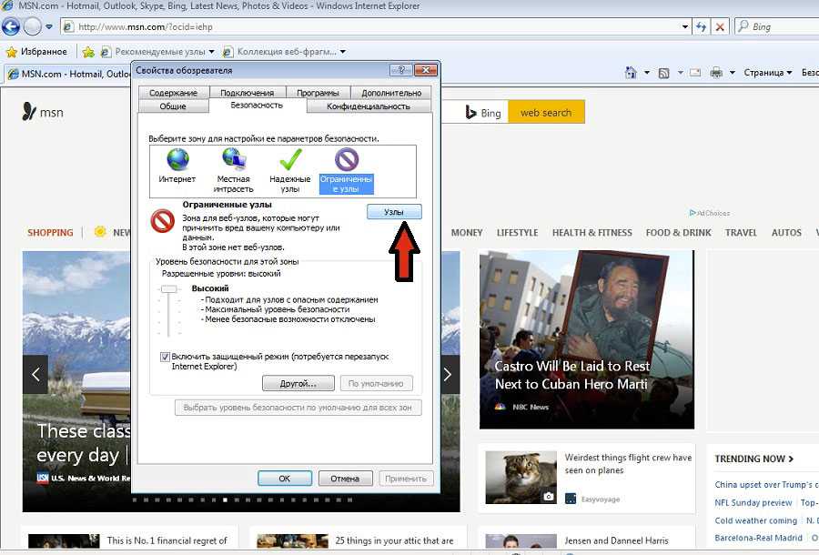Click the Bing search input field
The image size is (819, 555).
point(779,26)
